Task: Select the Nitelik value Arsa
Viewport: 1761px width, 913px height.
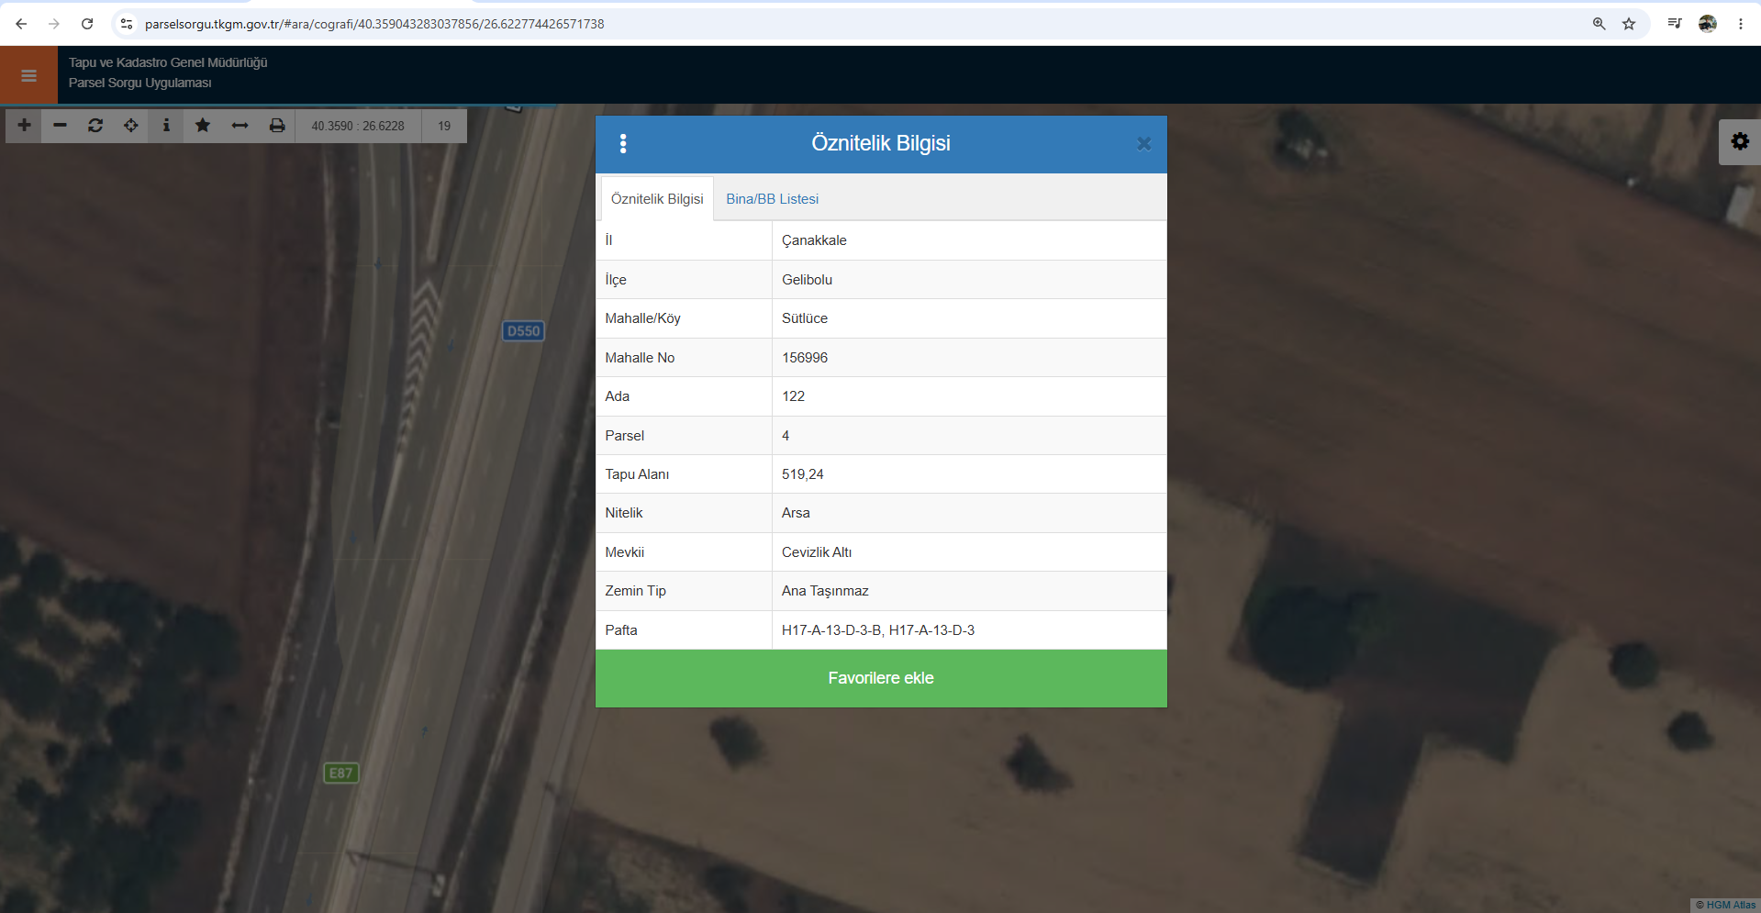Action: 969,513
